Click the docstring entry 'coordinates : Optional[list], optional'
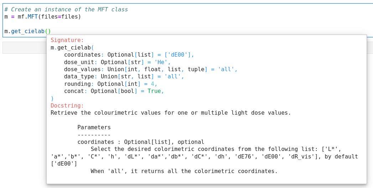The width and height of the screenshot is (373, 188). (x=141, y=142)
